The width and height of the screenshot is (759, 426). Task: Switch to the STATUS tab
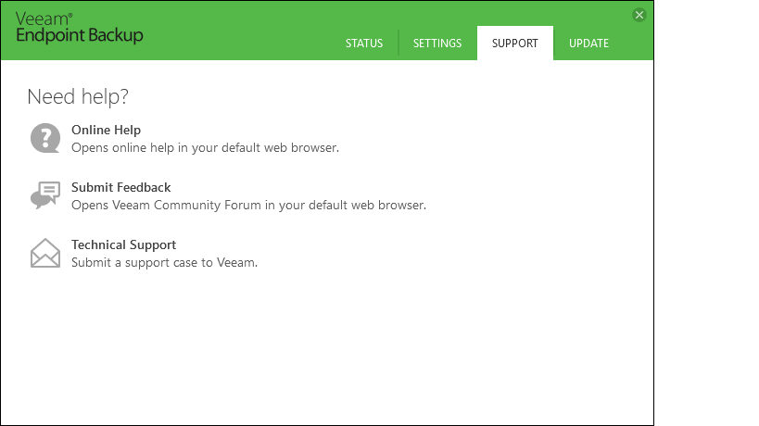(x=364, y=44)
